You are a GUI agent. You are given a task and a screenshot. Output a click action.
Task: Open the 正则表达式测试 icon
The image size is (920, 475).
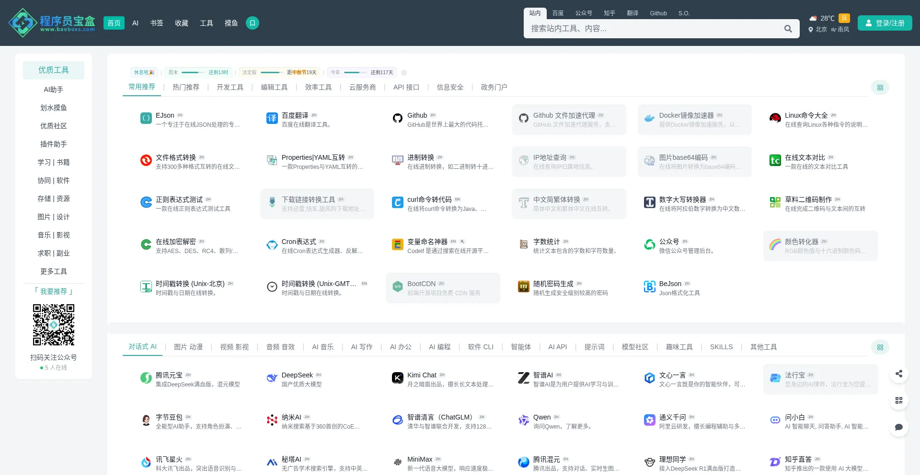coord(146,202)
